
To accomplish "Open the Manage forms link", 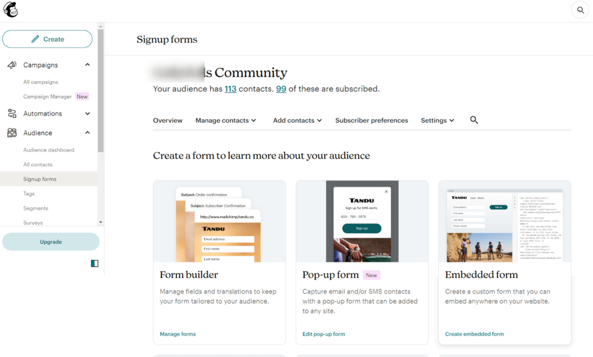I will 178,334.
